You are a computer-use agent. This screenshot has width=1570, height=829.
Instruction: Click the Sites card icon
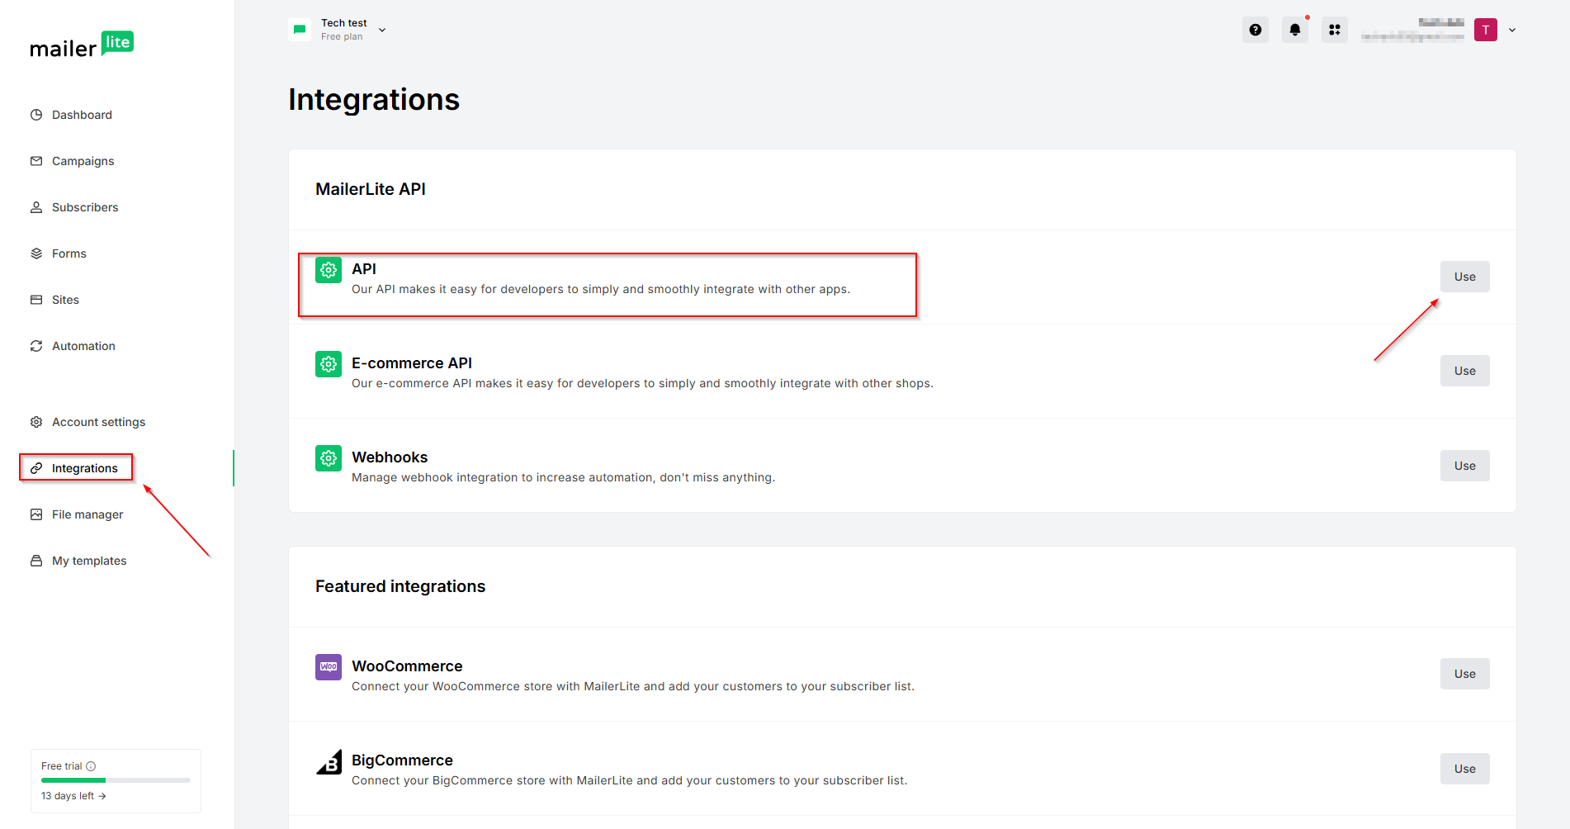36,300
